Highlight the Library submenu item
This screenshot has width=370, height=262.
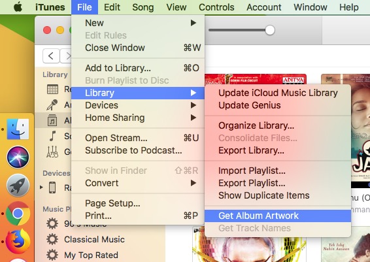click(x=138, y=93)
